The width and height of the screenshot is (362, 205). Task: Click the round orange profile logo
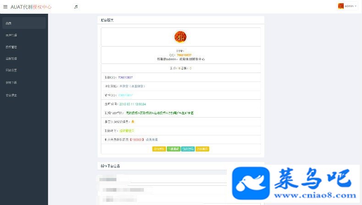coord(180,37)
